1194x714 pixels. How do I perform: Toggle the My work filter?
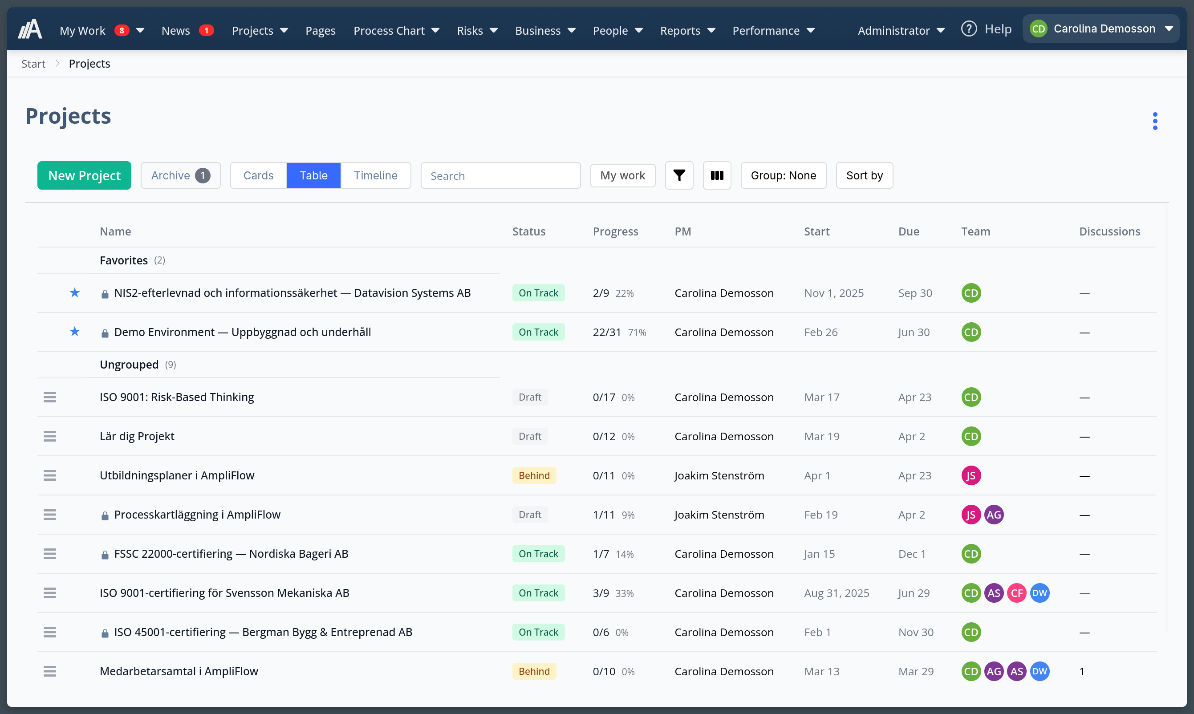click(622, 175)
